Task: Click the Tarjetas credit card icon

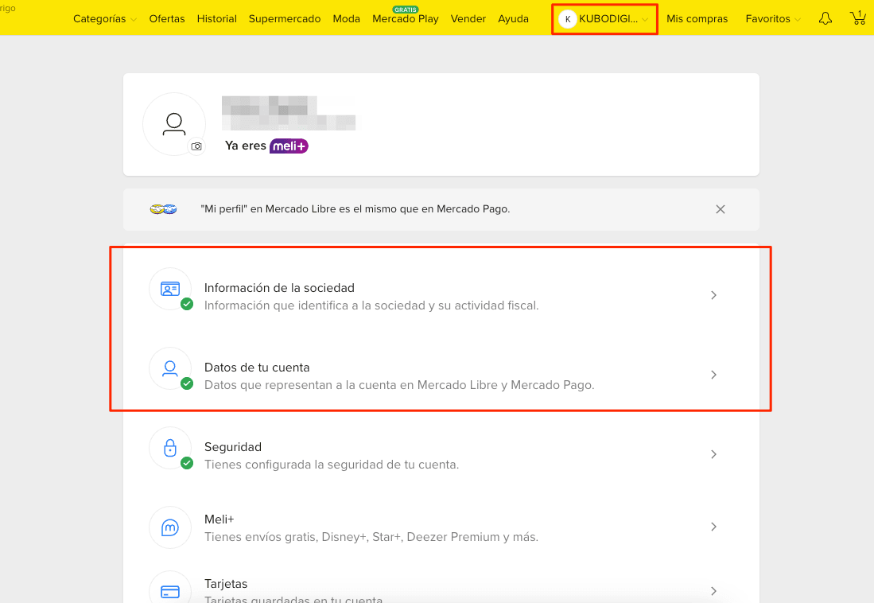Action: [x=170, y=591]
